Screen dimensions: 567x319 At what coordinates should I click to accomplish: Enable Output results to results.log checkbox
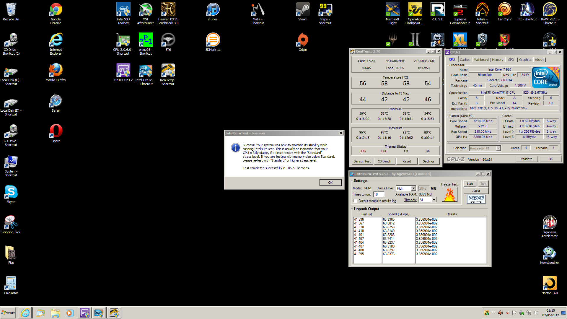pyautogui.click(x=356, y=201)
